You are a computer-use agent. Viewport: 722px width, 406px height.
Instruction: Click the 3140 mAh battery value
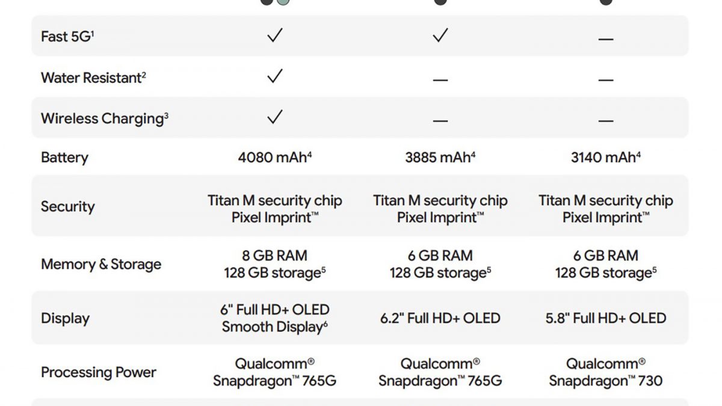click(606, 158)
